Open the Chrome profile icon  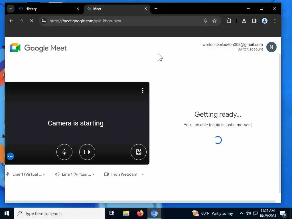tap(264, 21)
